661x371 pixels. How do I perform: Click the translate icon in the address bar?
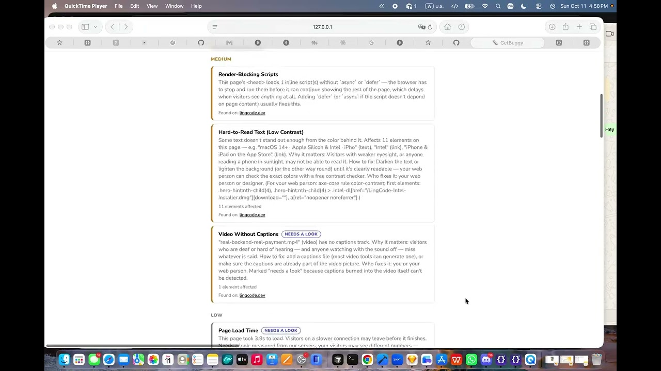(x=421, y=27)
